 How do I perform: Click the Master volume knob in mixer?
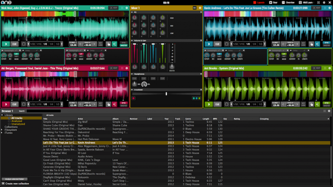(x=172, y=67)
